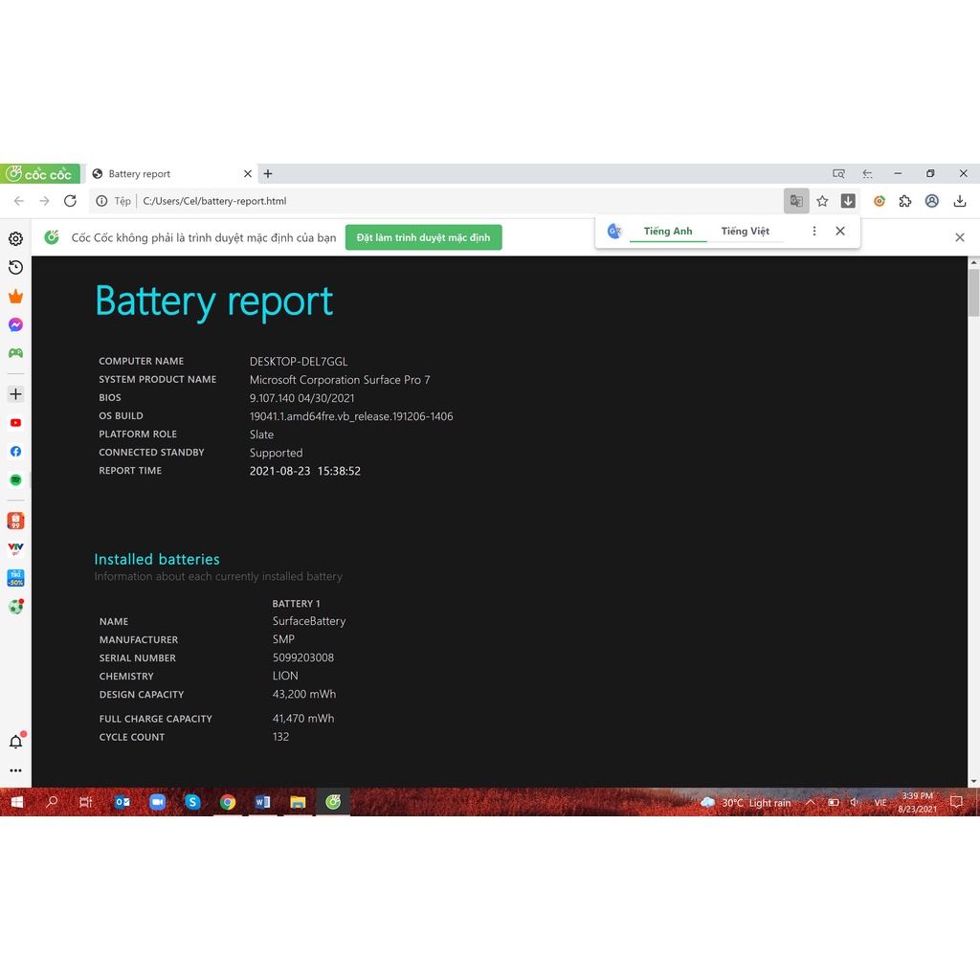Image resolution: width=980 pixels, height=980 pixels.
Task: Open the VTV sidebar shortcut
Action: point(15,548)
